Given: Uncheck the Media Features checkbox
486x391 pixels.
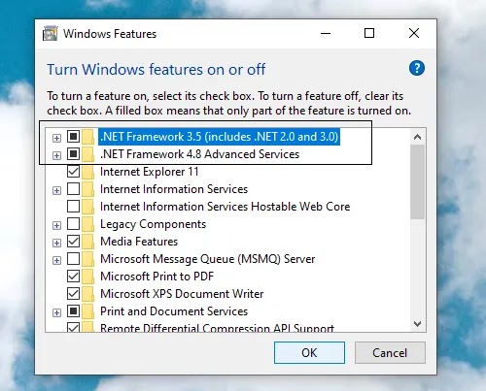Looking at the screenshot, I should click(x=73, y=241).
